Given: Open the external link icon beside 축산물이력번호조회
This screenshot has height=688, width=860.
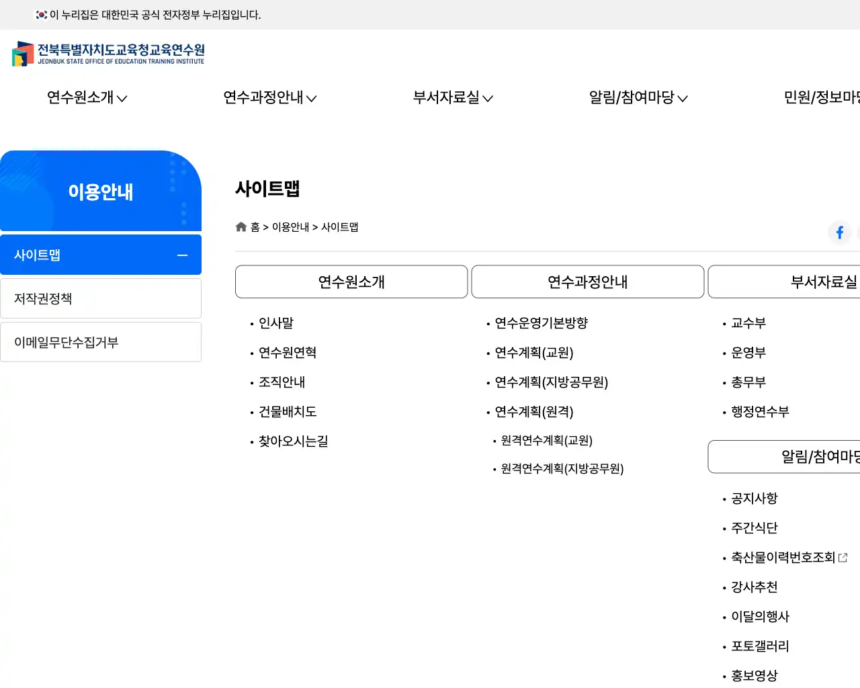Looking at the screenshot, I should pyautogui.click(x=843, y=557).
